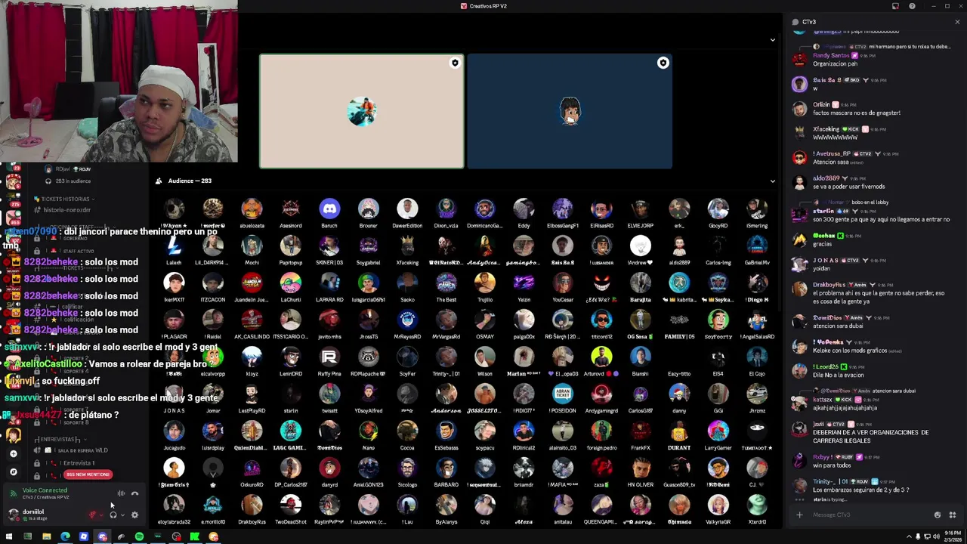Click the badge on the beige speaker tile
The image size is (967, 544).
(455, 63)
